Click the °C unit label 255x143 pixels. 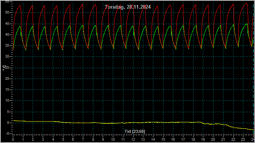pyautogui.click(x=4, y=68)
